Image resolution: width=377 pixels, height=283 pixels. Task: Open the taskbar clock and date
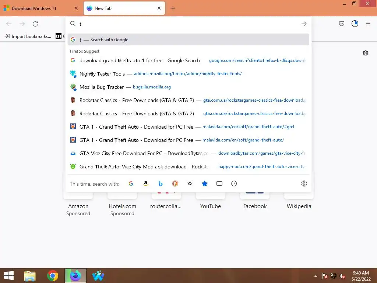click(361, 276)
